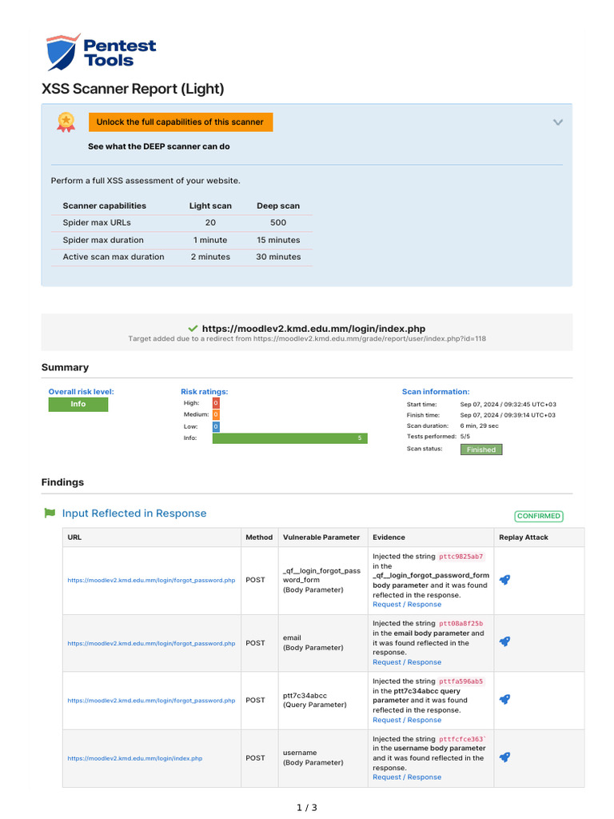614x819 pixels.
Task: Open Request / Response for ptt08a8f25b injection
Action: click(x=407, y=661)
